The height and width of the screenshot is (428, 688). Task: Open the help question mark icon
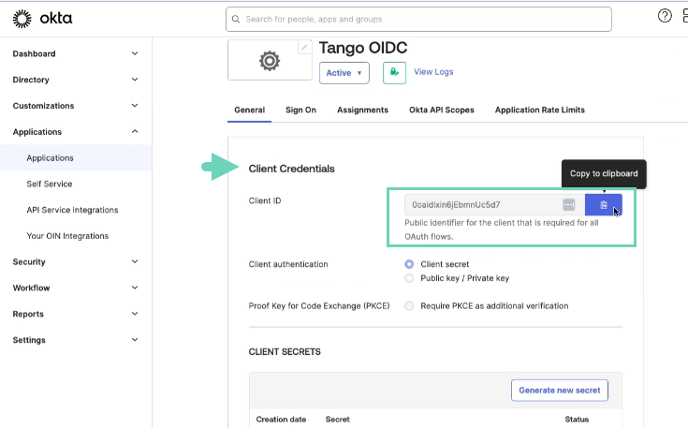pos(665,16)
